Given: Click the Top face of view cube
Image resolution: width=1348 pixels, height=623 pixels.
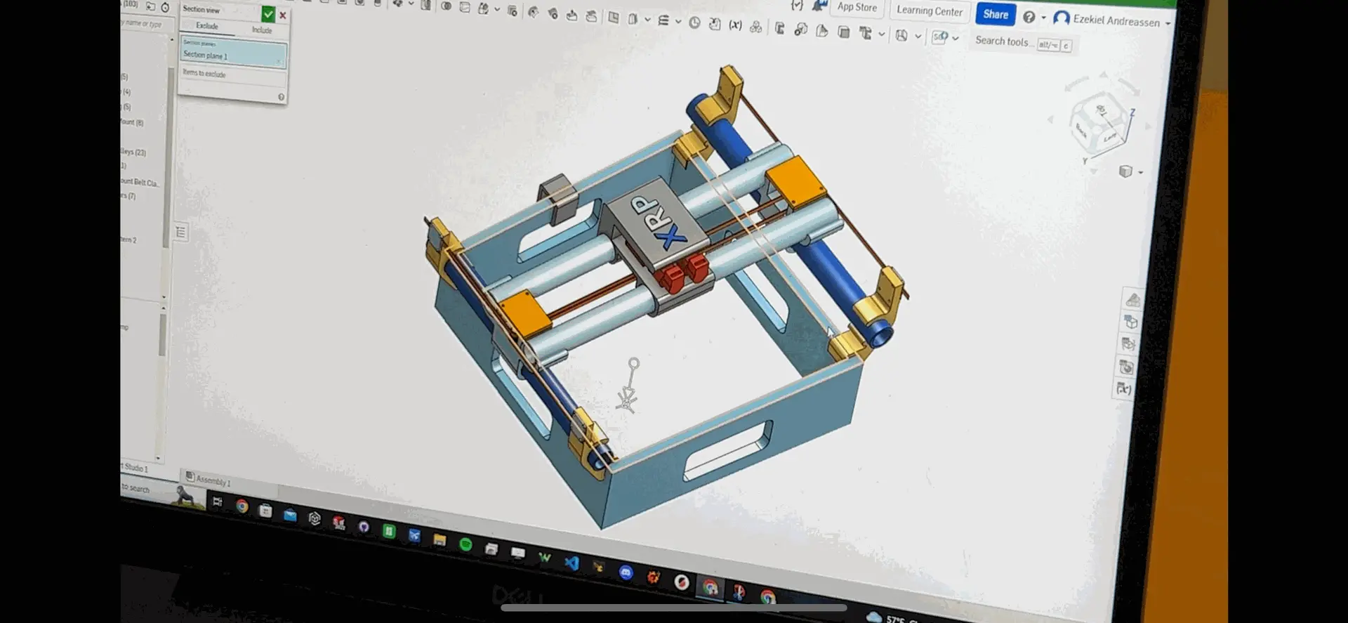Looking at the screenshot, I should (1100, 110).
